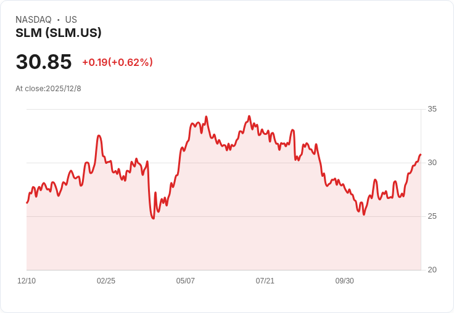The height and width of the screenshot is (313, 454).
Task: Select the 25 price axis label
Action: 432,216
